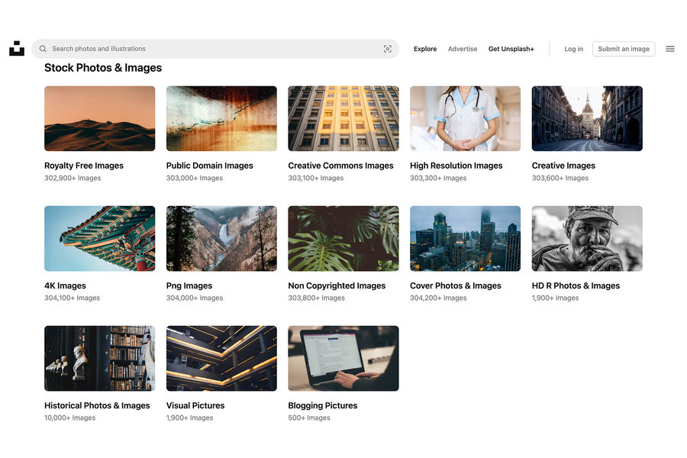Viewport: 687px width, 458px height.
Task: Open the Public Domain Images thumbnail
Action: tap(221, 118)
